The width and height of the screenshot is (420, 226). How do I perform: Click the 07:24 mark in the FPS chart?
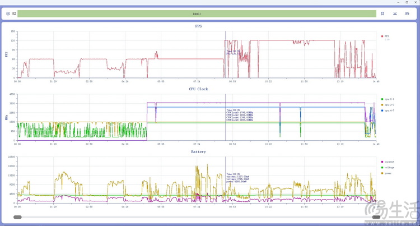[197, 81]
